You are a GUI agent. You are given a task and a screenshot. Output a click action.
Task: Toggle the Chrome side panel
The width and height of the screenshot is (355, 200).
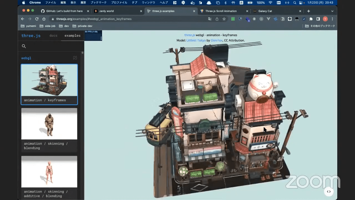coord(318,19)
